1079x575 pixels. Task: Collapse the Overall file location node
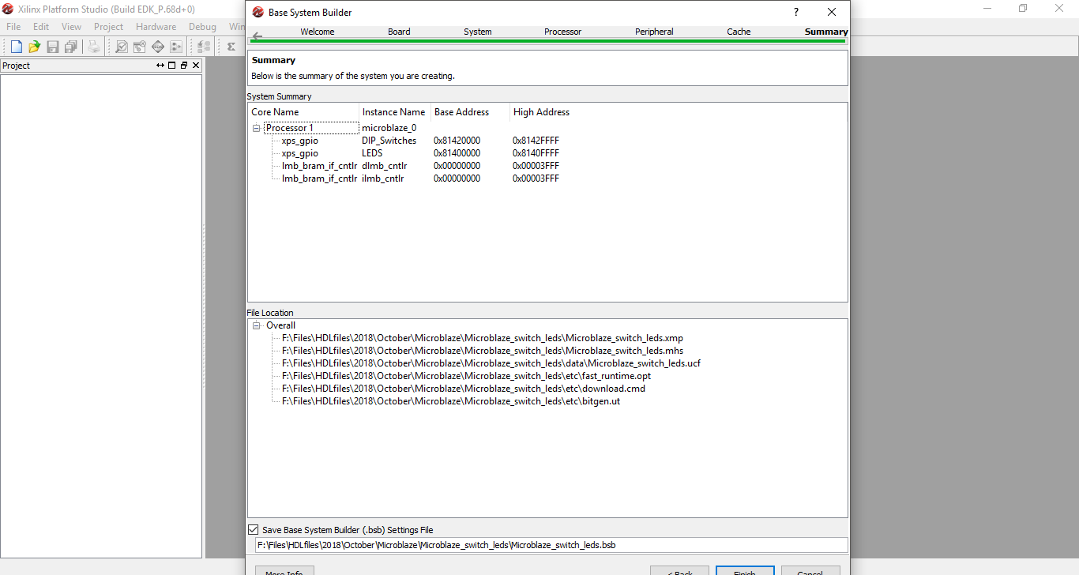pyautogui.click(x=257, y=325)
